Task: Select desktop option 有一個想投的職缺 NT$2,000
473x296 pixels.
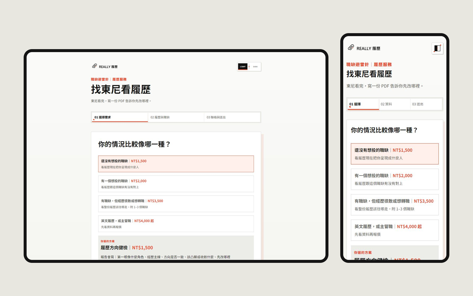Action: pyautogui.click(x=176, y=184)
